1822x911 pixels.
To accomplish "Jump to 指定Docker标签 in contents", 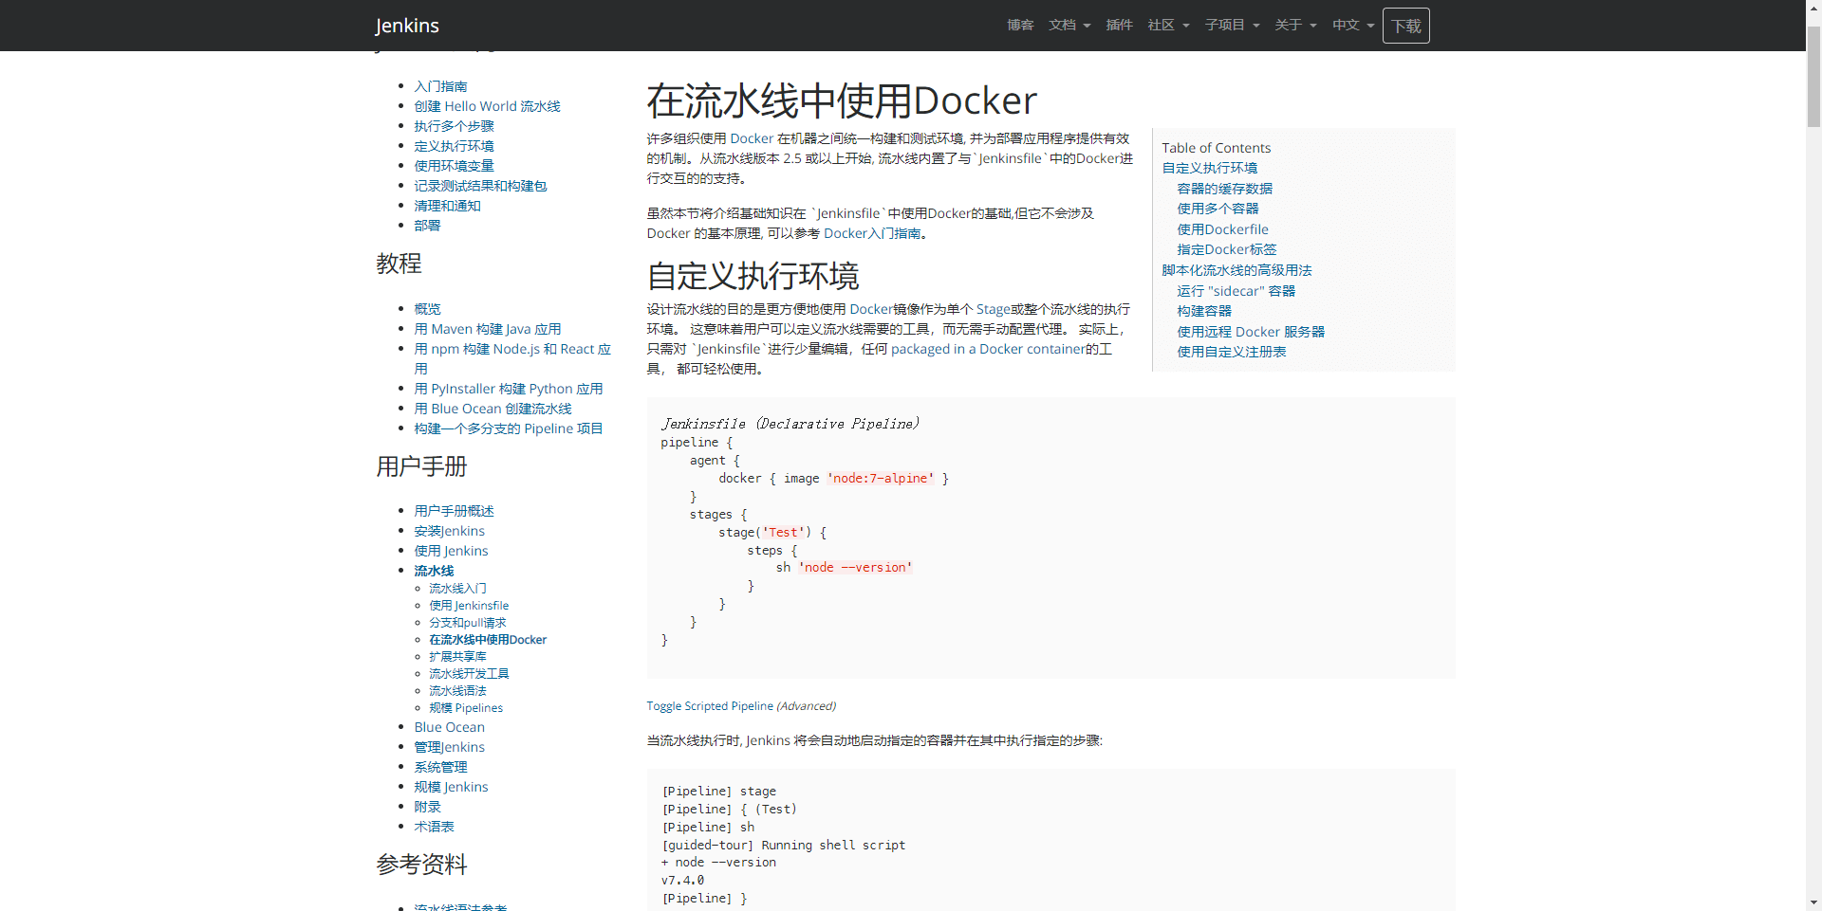I will pyautogui.click(x=1226, y=249).
